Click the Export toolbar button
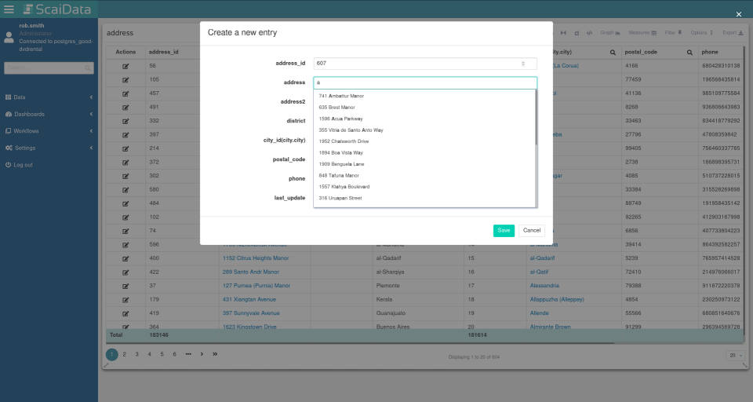Image resolution: width=753 pixels, height=402 pixels. coord(733,33)
